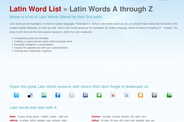Post to Blogger via the orange icon

point(140,95)
